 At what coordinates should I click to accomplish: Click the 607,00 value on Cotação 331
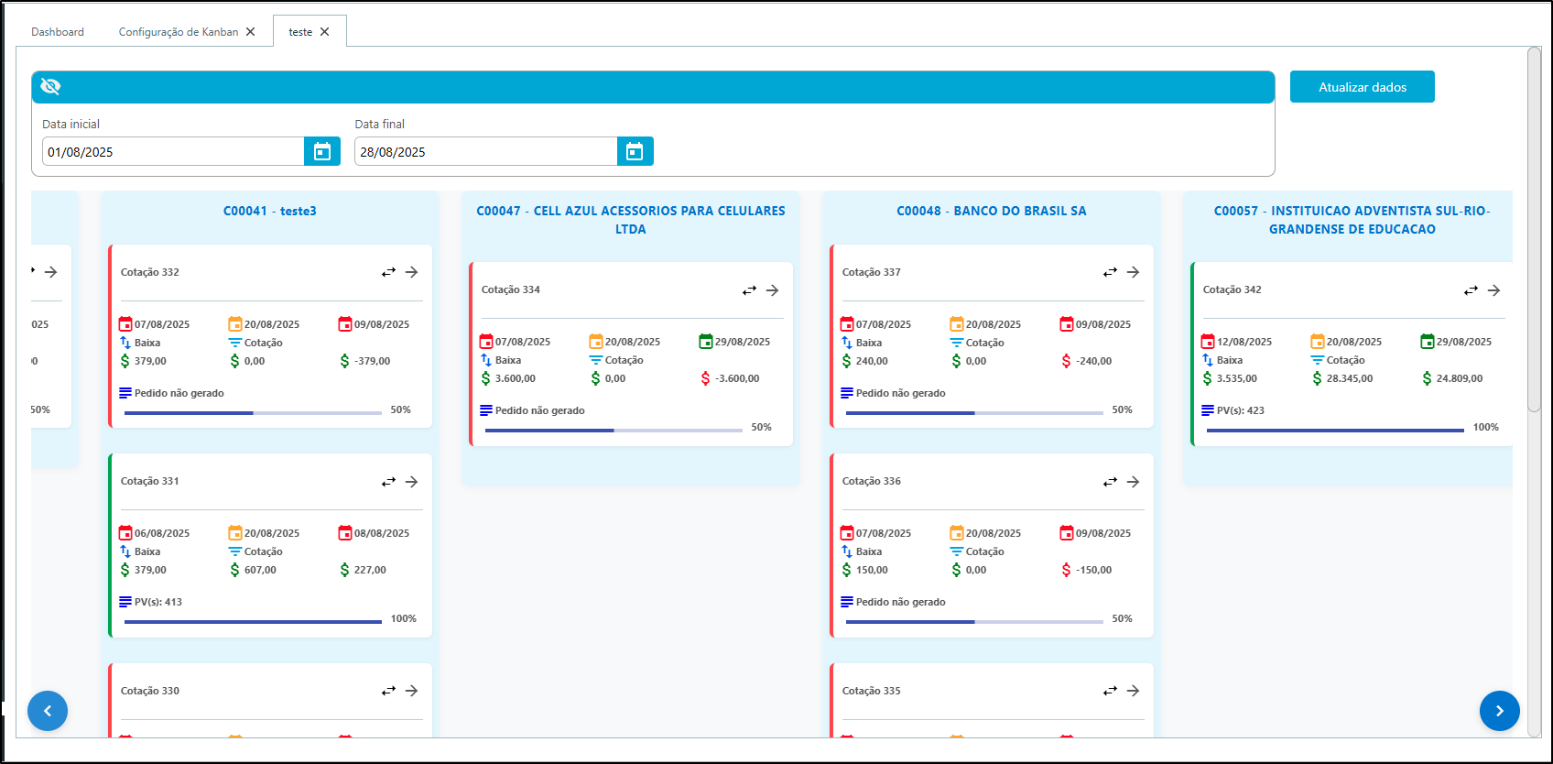click(x=260, y=570)
